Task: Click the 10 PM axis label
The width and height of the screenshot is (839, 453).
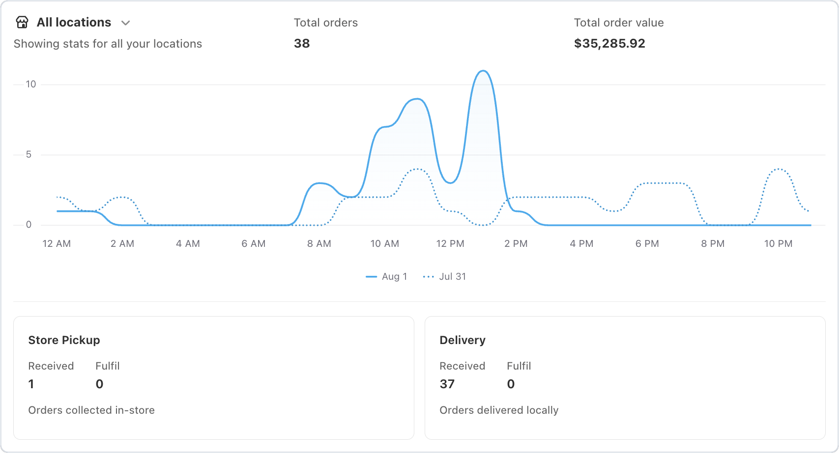Action: click(779, 244)
